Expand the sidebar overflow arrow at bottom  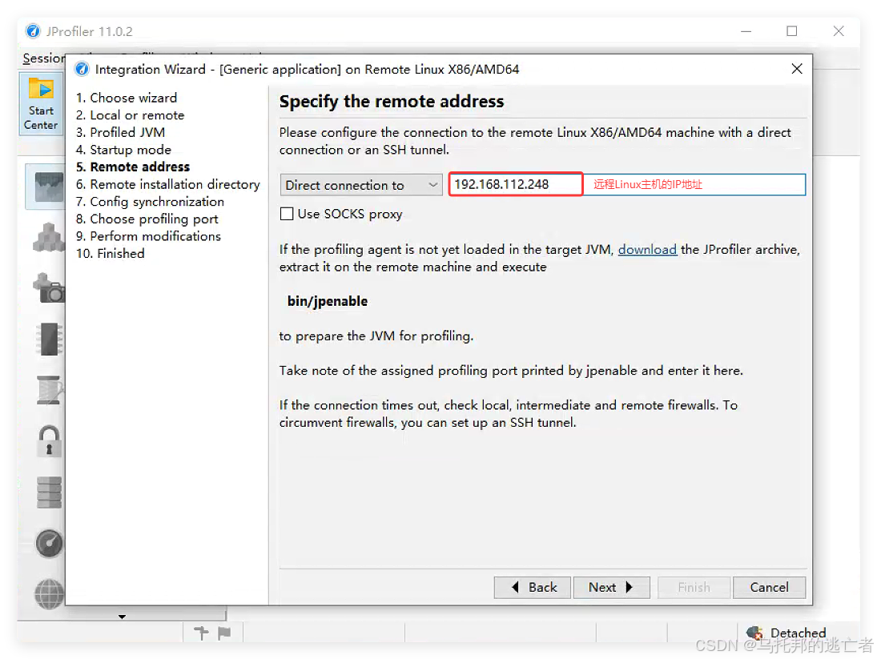[122, 617]
